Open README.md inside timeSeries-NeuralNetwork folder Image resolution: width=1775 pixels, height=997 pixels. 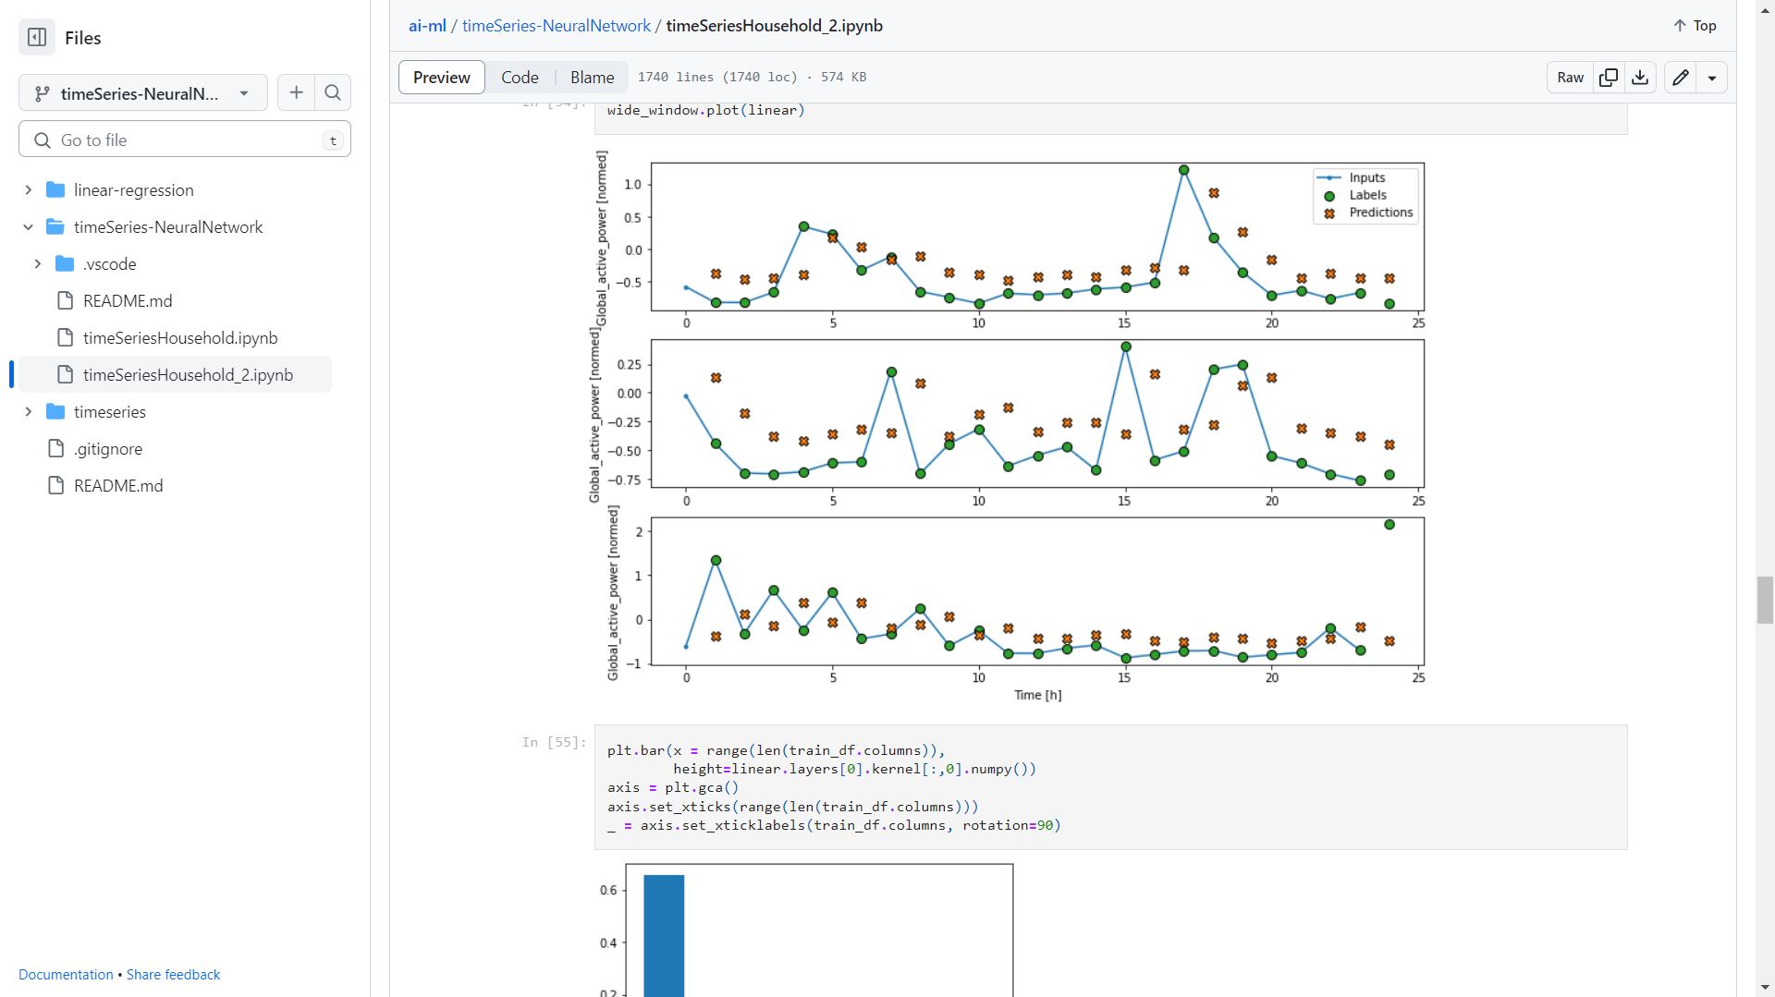128,301
